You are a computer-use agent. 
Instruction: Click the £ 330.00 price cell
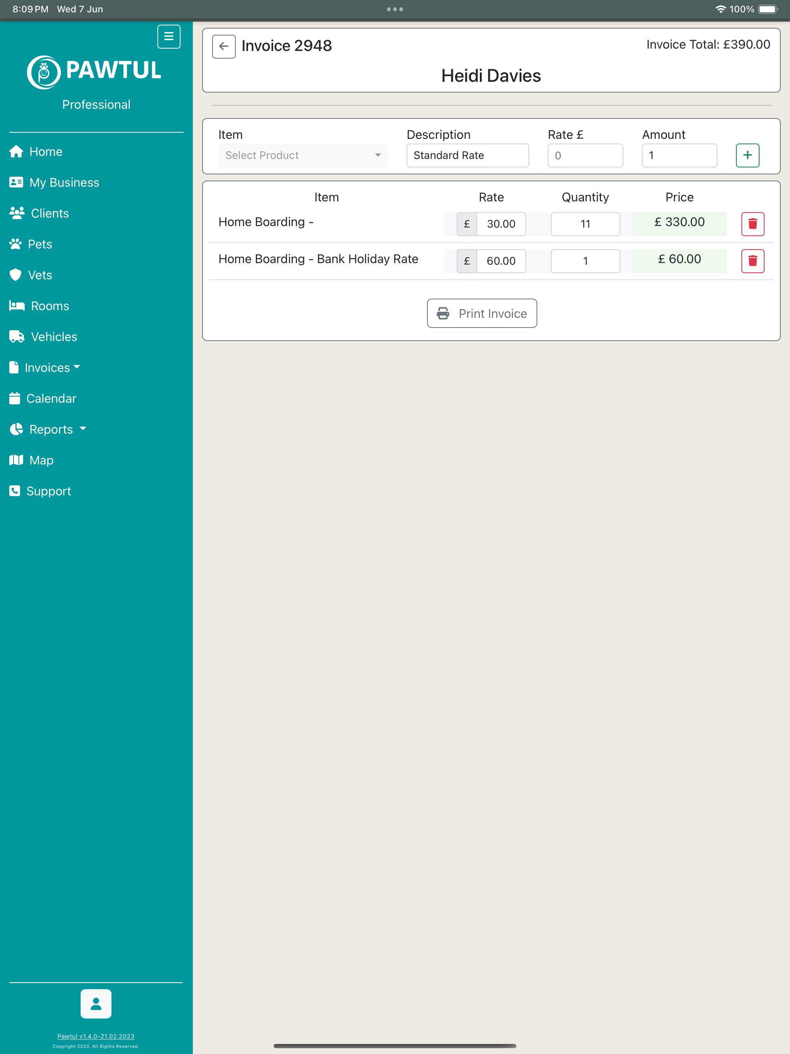(679, 224)
